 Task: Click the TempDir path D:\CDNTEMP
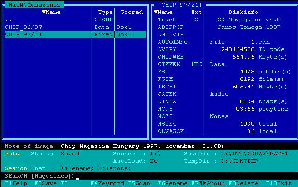click(x=239, y=161)
